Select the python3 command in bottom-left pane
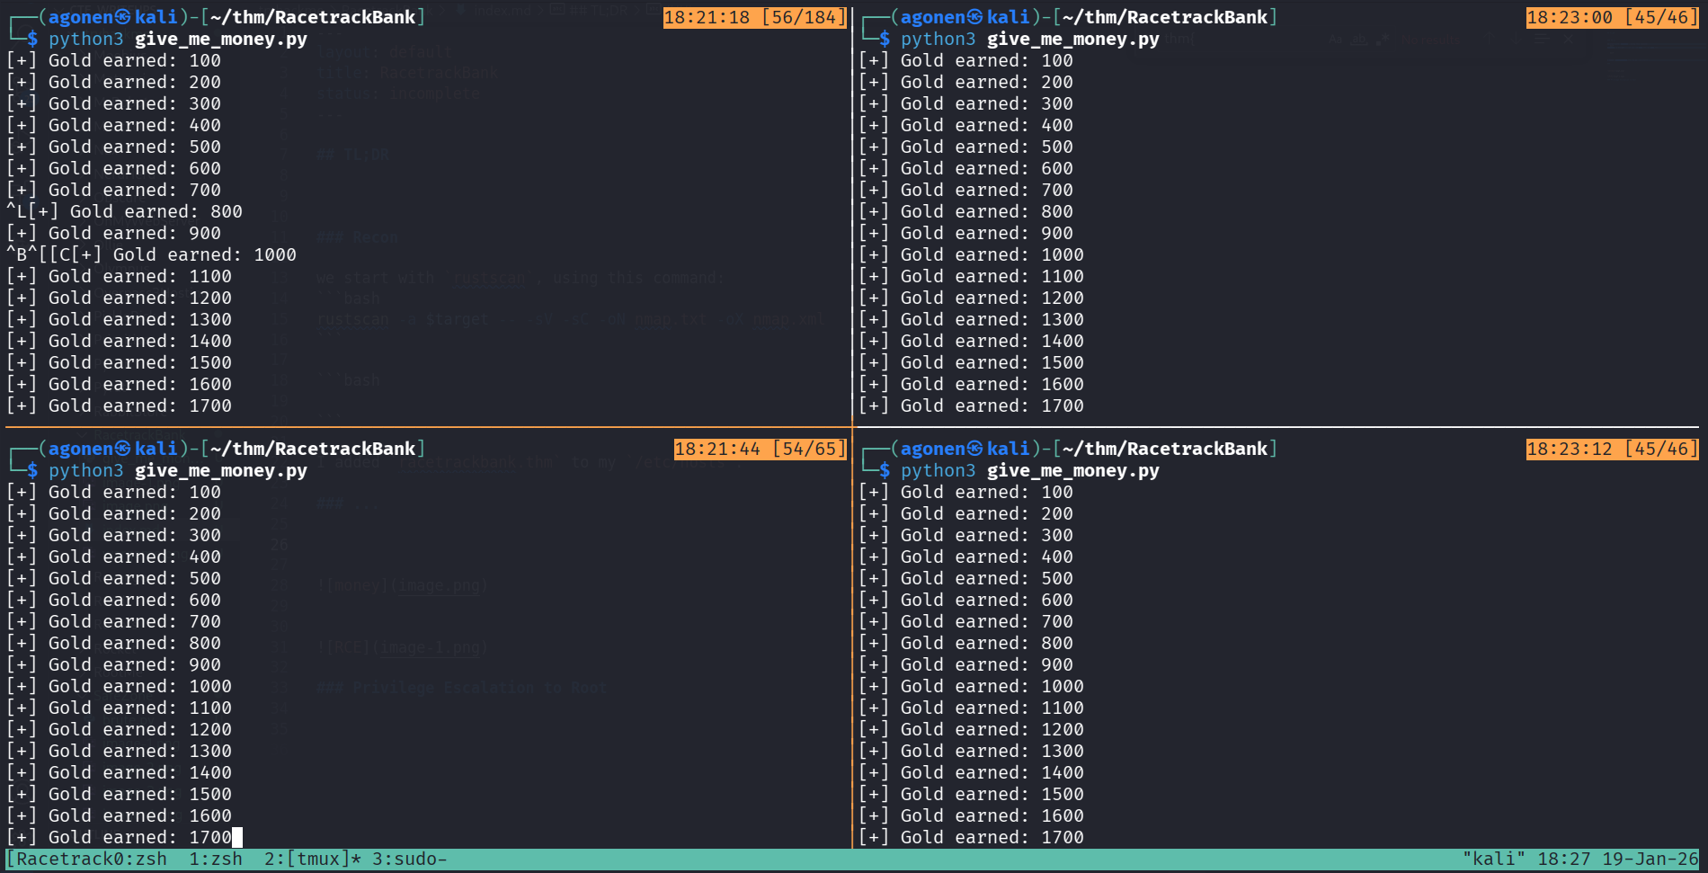This screenshot has height=873, width=1708. click(x=85, y=470)
